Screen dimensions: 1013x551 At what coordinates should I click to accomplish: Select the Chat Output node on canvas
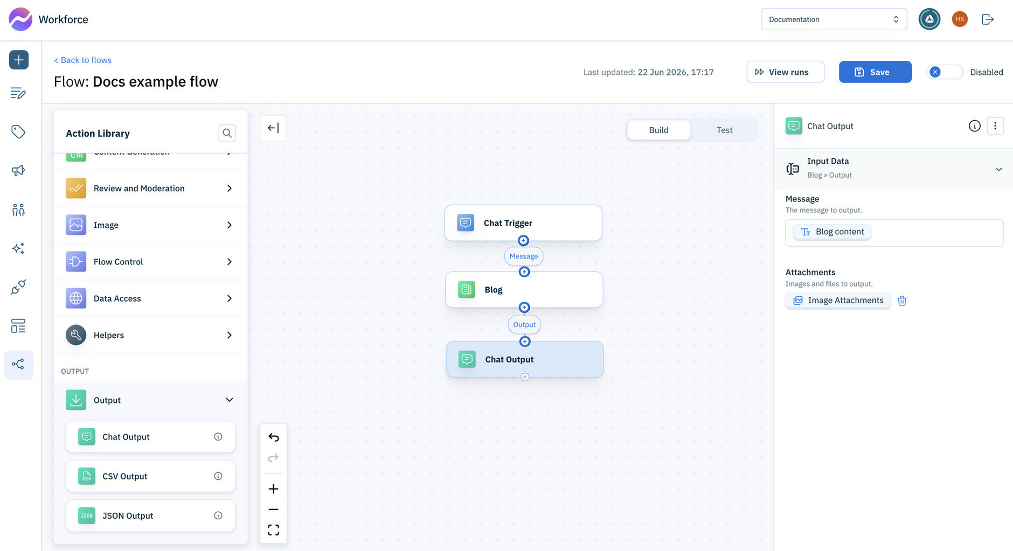click(x=525, y=359)
